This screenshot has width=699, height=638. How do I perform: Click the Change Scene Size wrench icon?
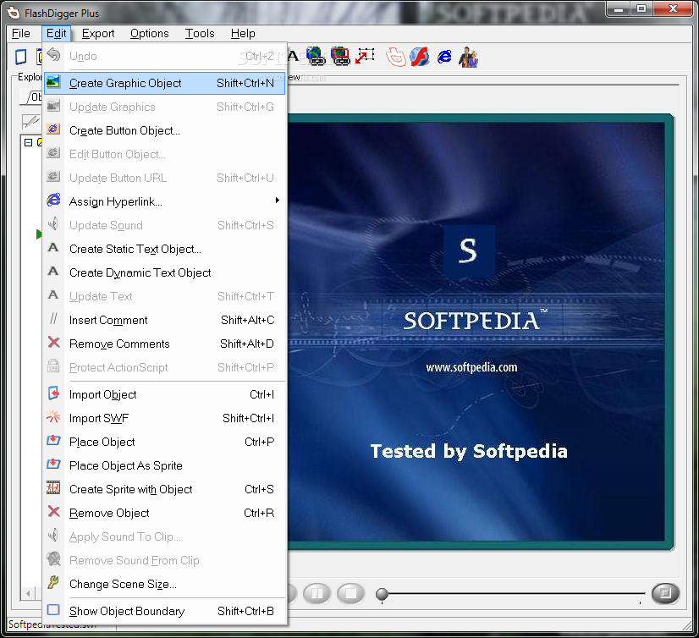coord(53,582)
